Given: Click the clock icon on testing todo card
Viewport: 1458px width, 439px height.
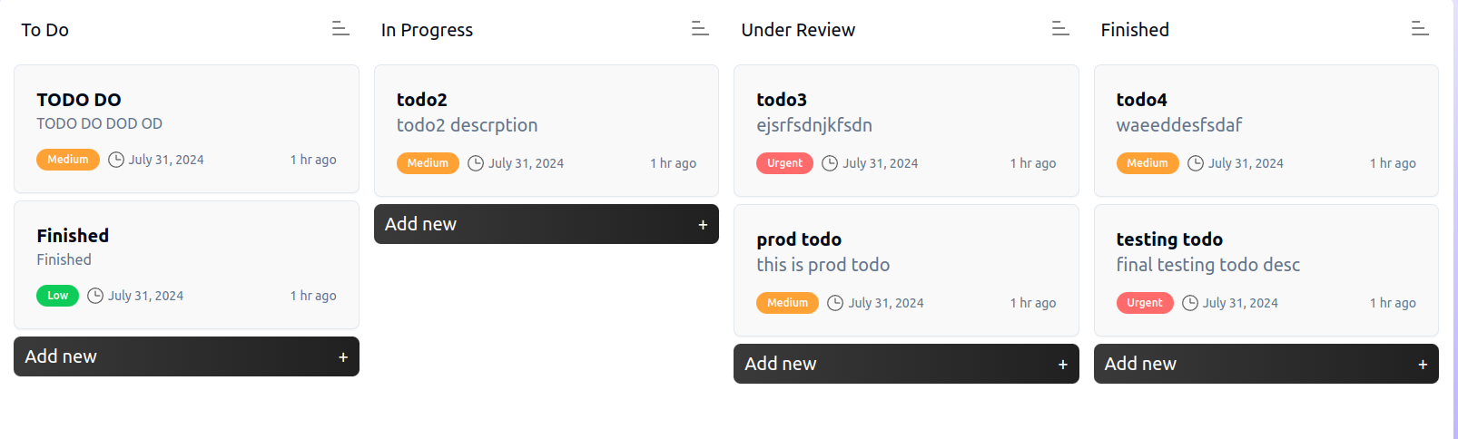Looking at the screenshot, I should tap(1190, 303).
